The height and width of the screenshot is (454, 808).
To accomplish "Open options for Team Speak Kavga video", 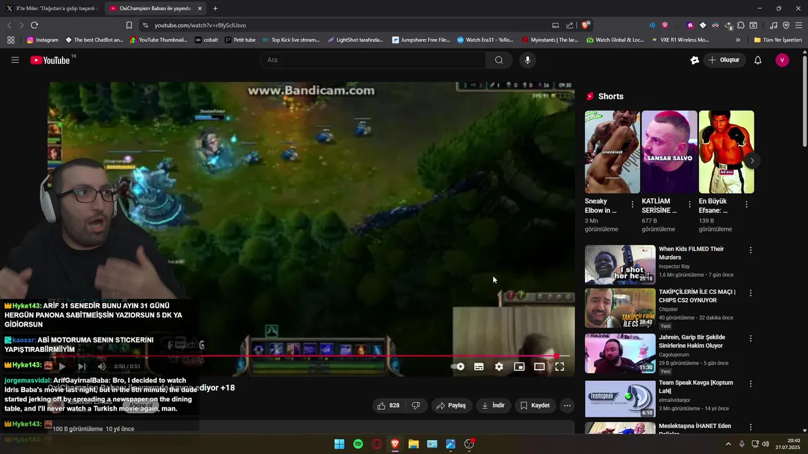I will (751, 383).
